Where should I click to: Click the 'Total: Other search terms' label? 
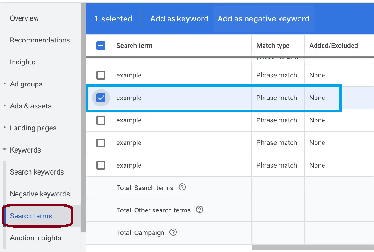[154, 210]
